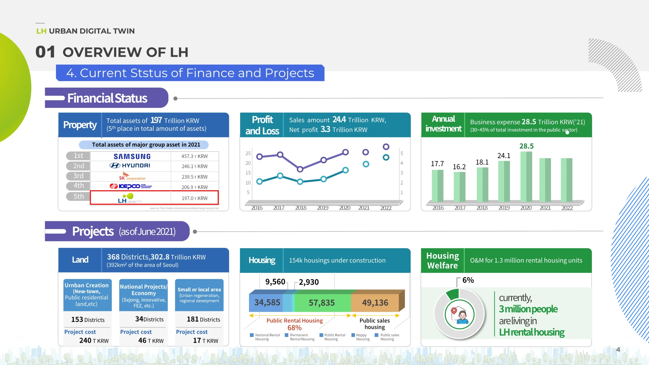Image resolution: width=649 pixels, height=365 pixels.
Task: Click the National Rental Housing legend swatch
Action: pyautogui.click(x=252, y=335)
